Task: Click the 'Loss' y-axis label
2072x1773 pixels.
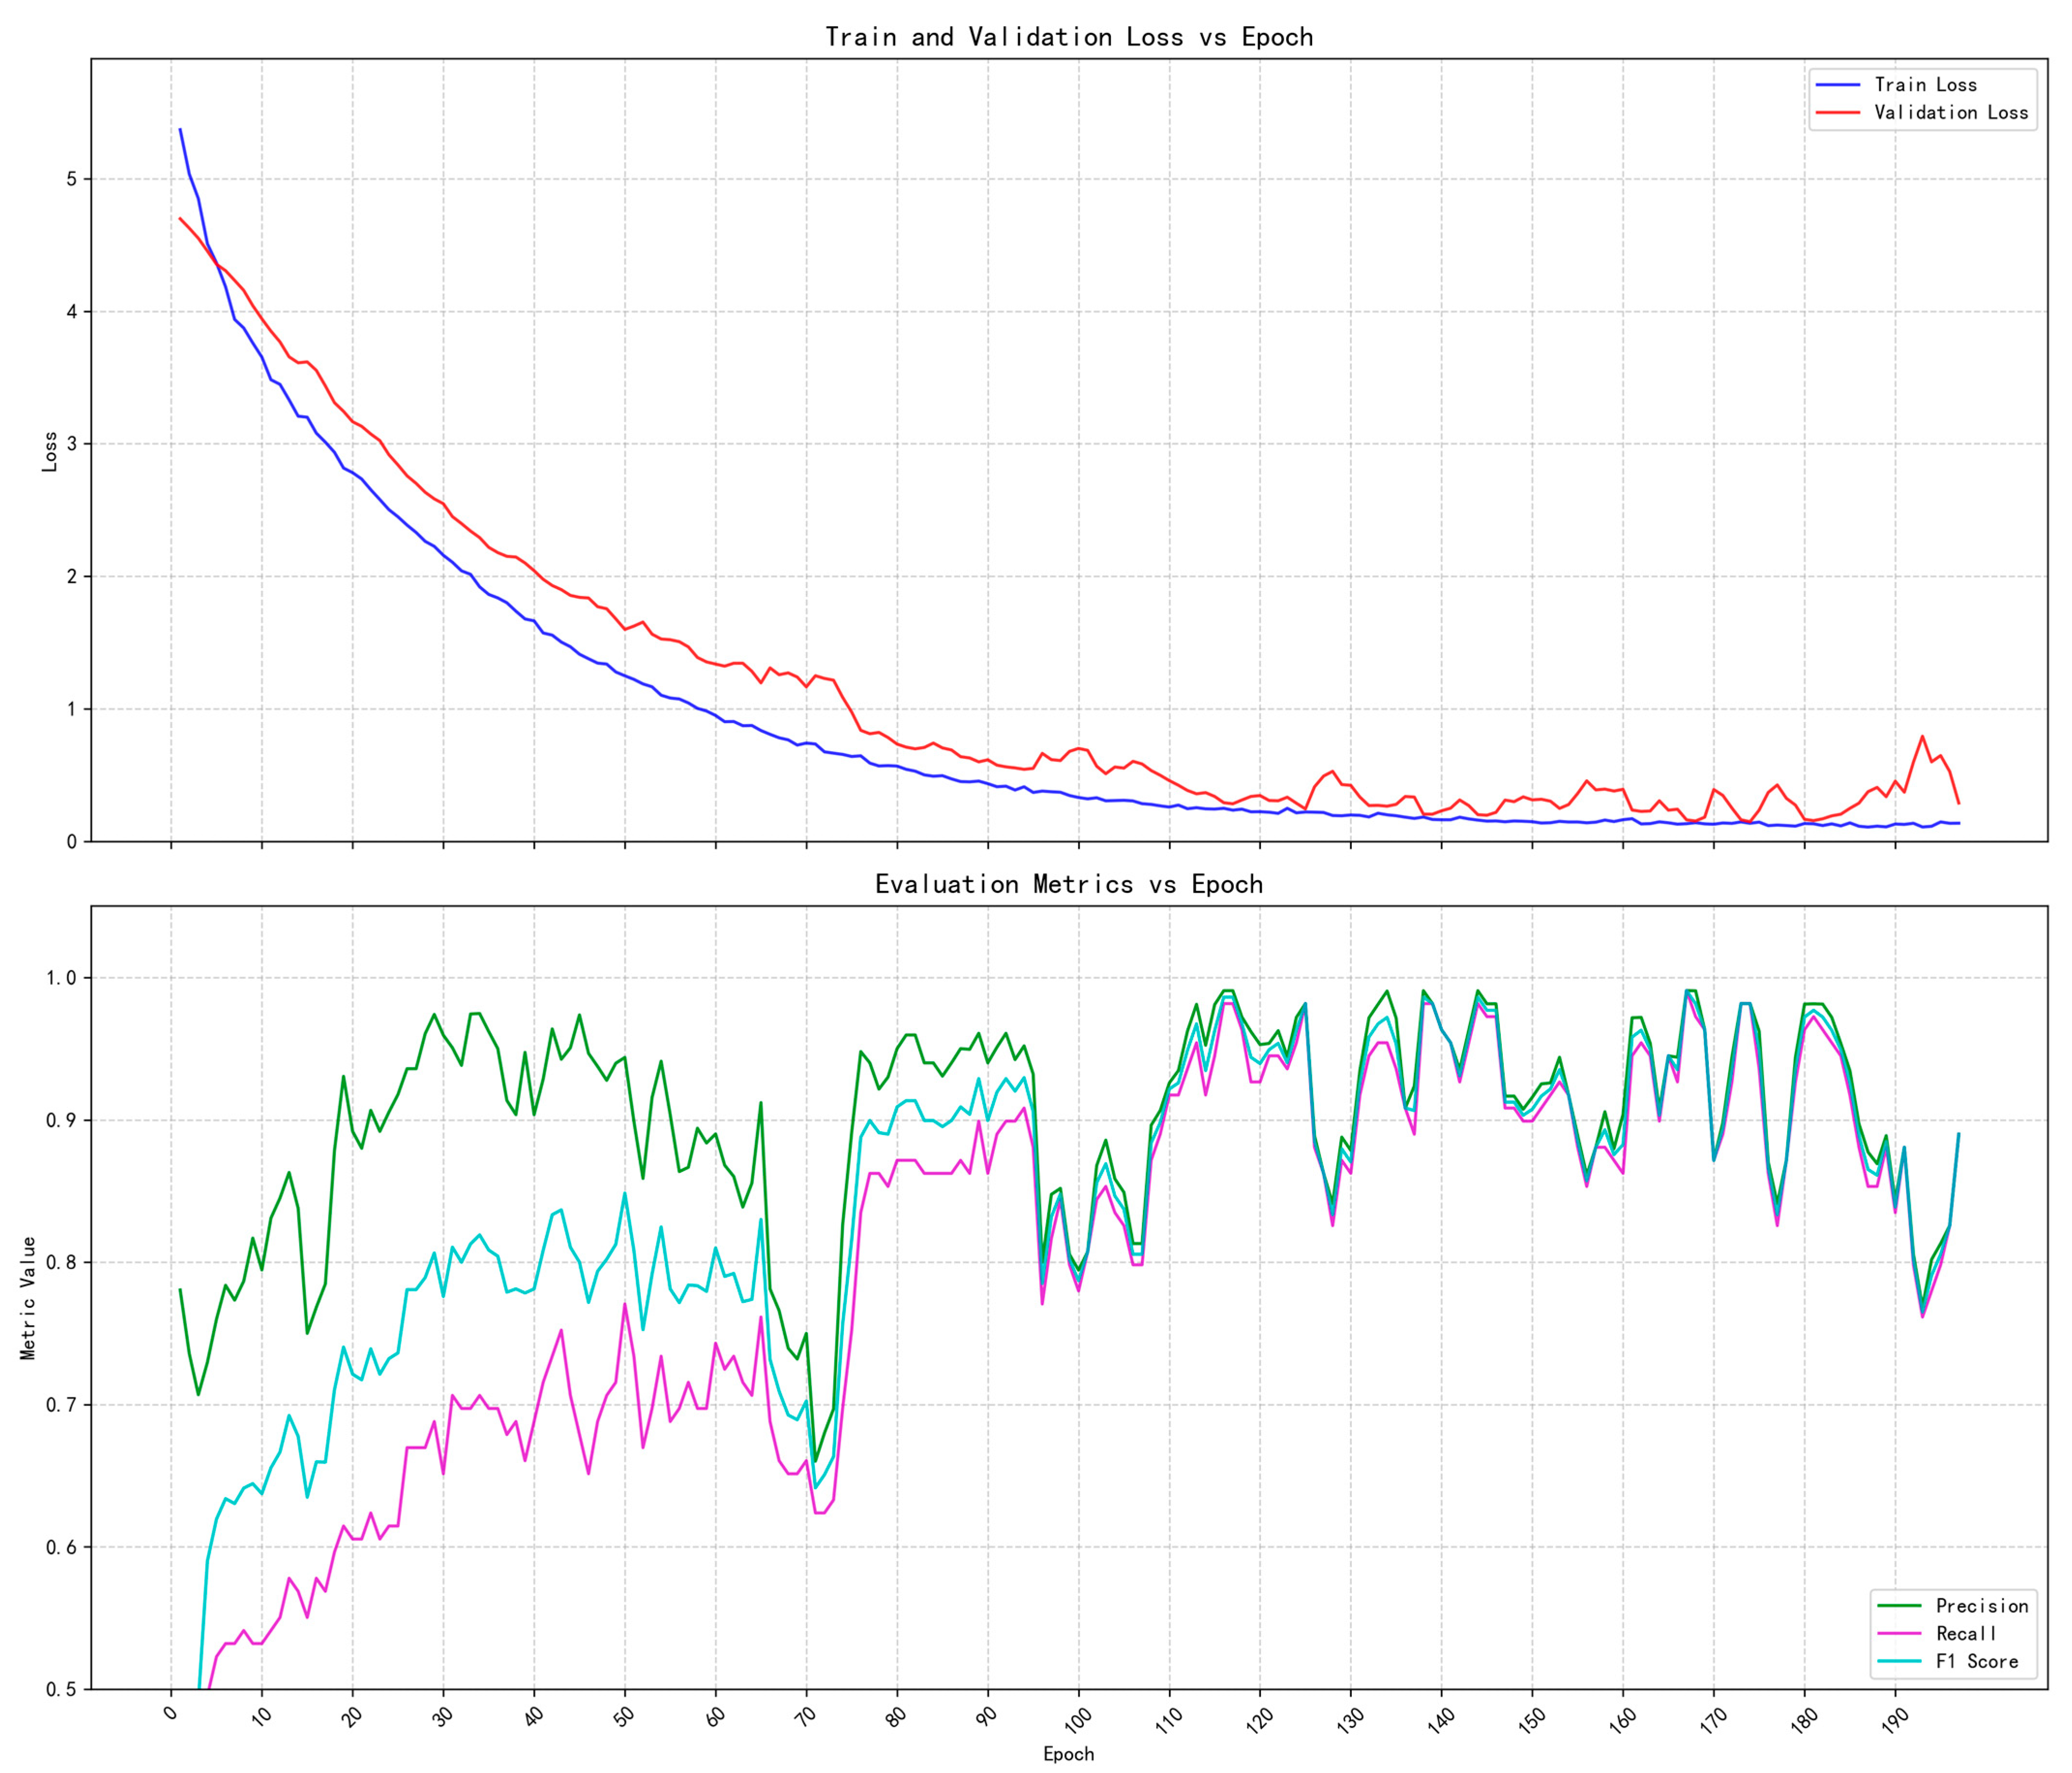Action: point(50,451)
